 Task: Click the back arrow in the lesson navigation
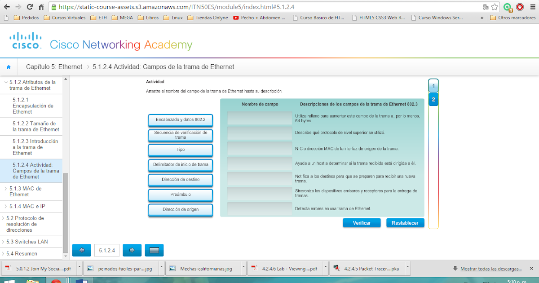(81, 250)
